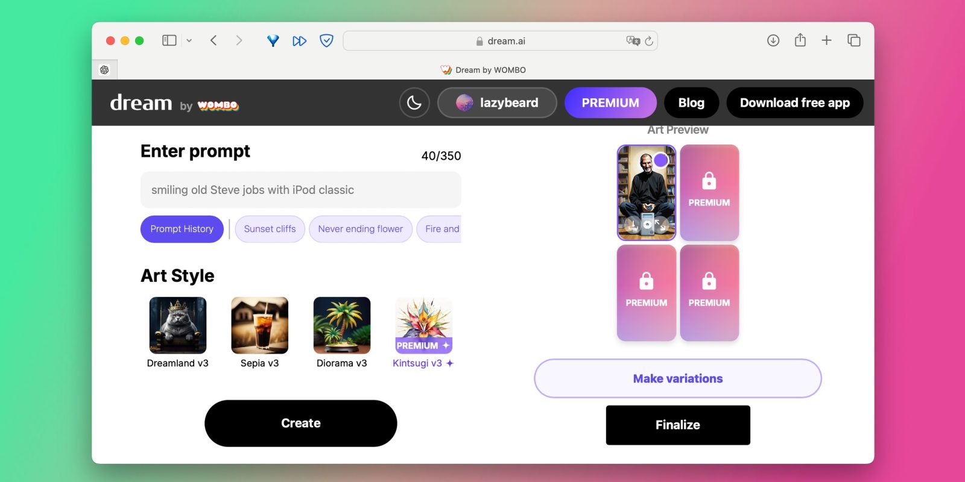Download the generated art with the download icon
This screenshot has height=482, width=965.
click(632, 225)
